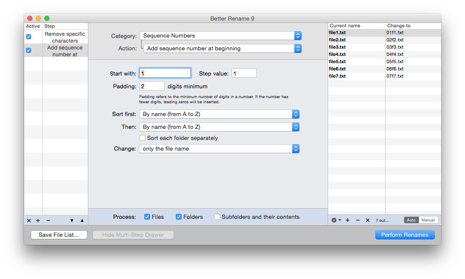Clear all steps with the X icon in step list
This screenshot has width=465, height=279.
tap(29, 221)
